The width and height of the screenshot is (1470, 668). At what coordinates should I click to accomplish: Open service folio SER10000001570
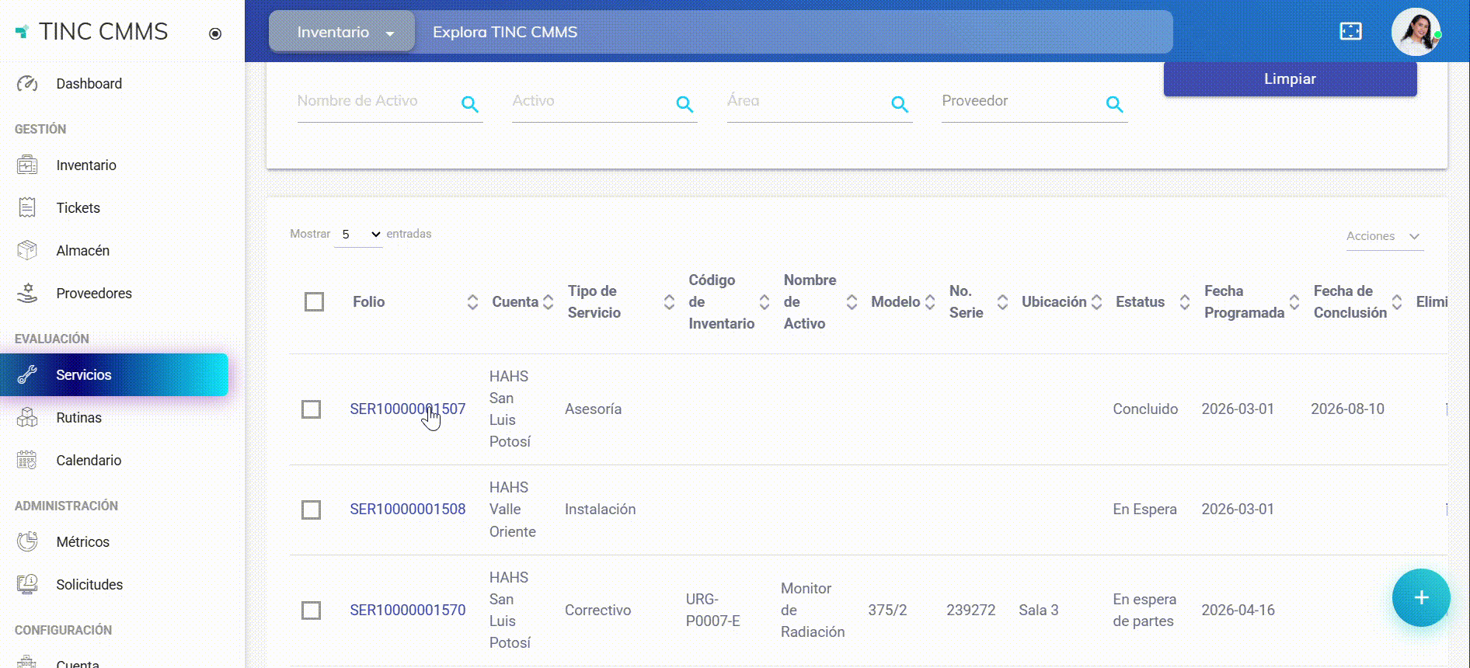(407, 611)
